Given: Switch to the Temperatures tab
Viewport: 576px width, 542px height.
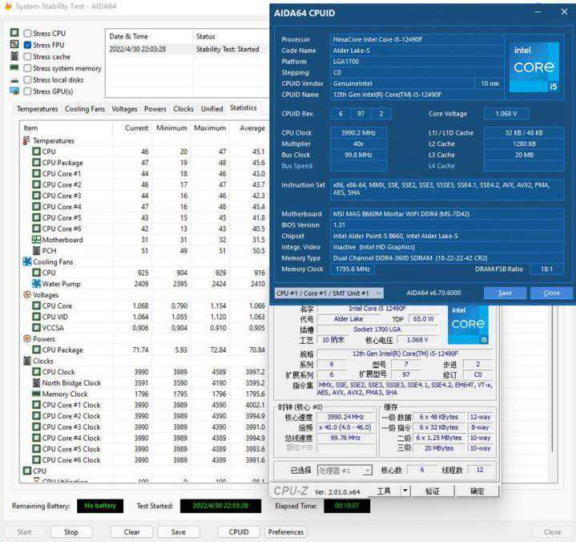Looking at the screenshot, I should (37, 109).
